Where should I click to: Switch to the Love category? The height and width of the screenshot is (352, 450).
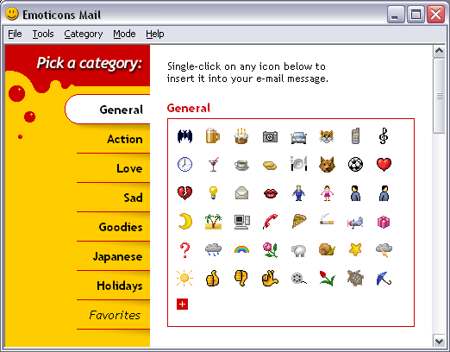point(129,168)
